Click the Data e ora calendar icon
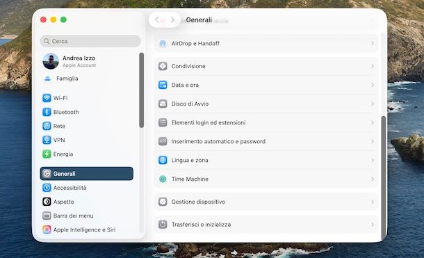Viewport: 424px width, 258px height. (x=163, y=85)
